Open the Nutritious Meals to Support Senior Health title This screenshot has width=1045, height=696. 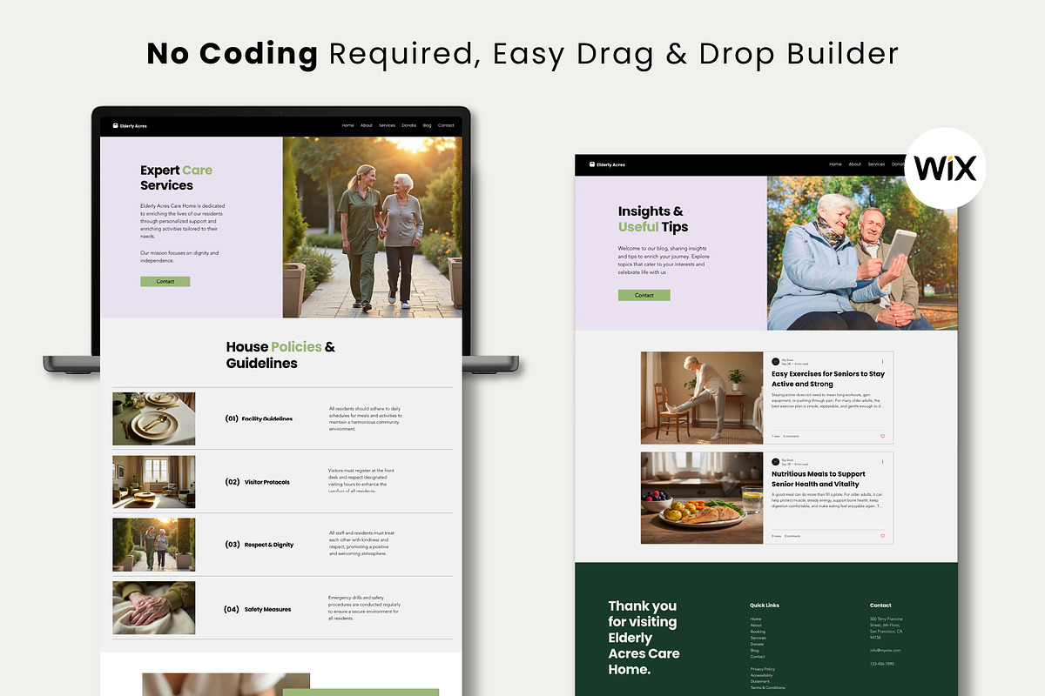819,478
